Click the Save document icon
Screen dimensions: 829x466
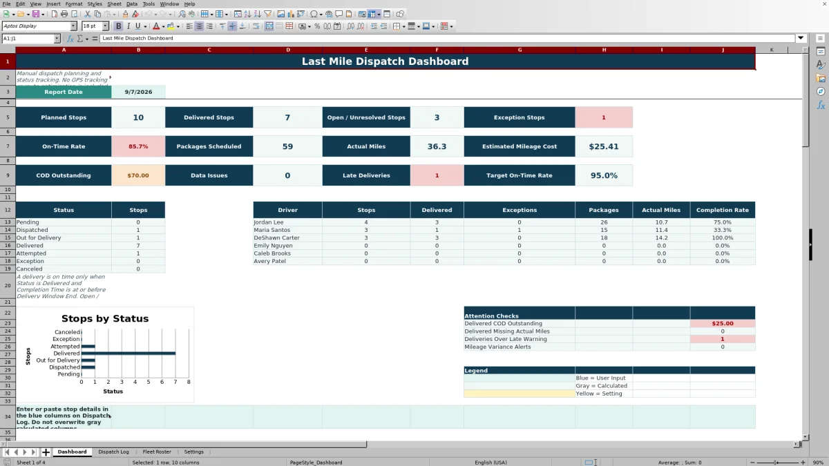click(35, 14)
